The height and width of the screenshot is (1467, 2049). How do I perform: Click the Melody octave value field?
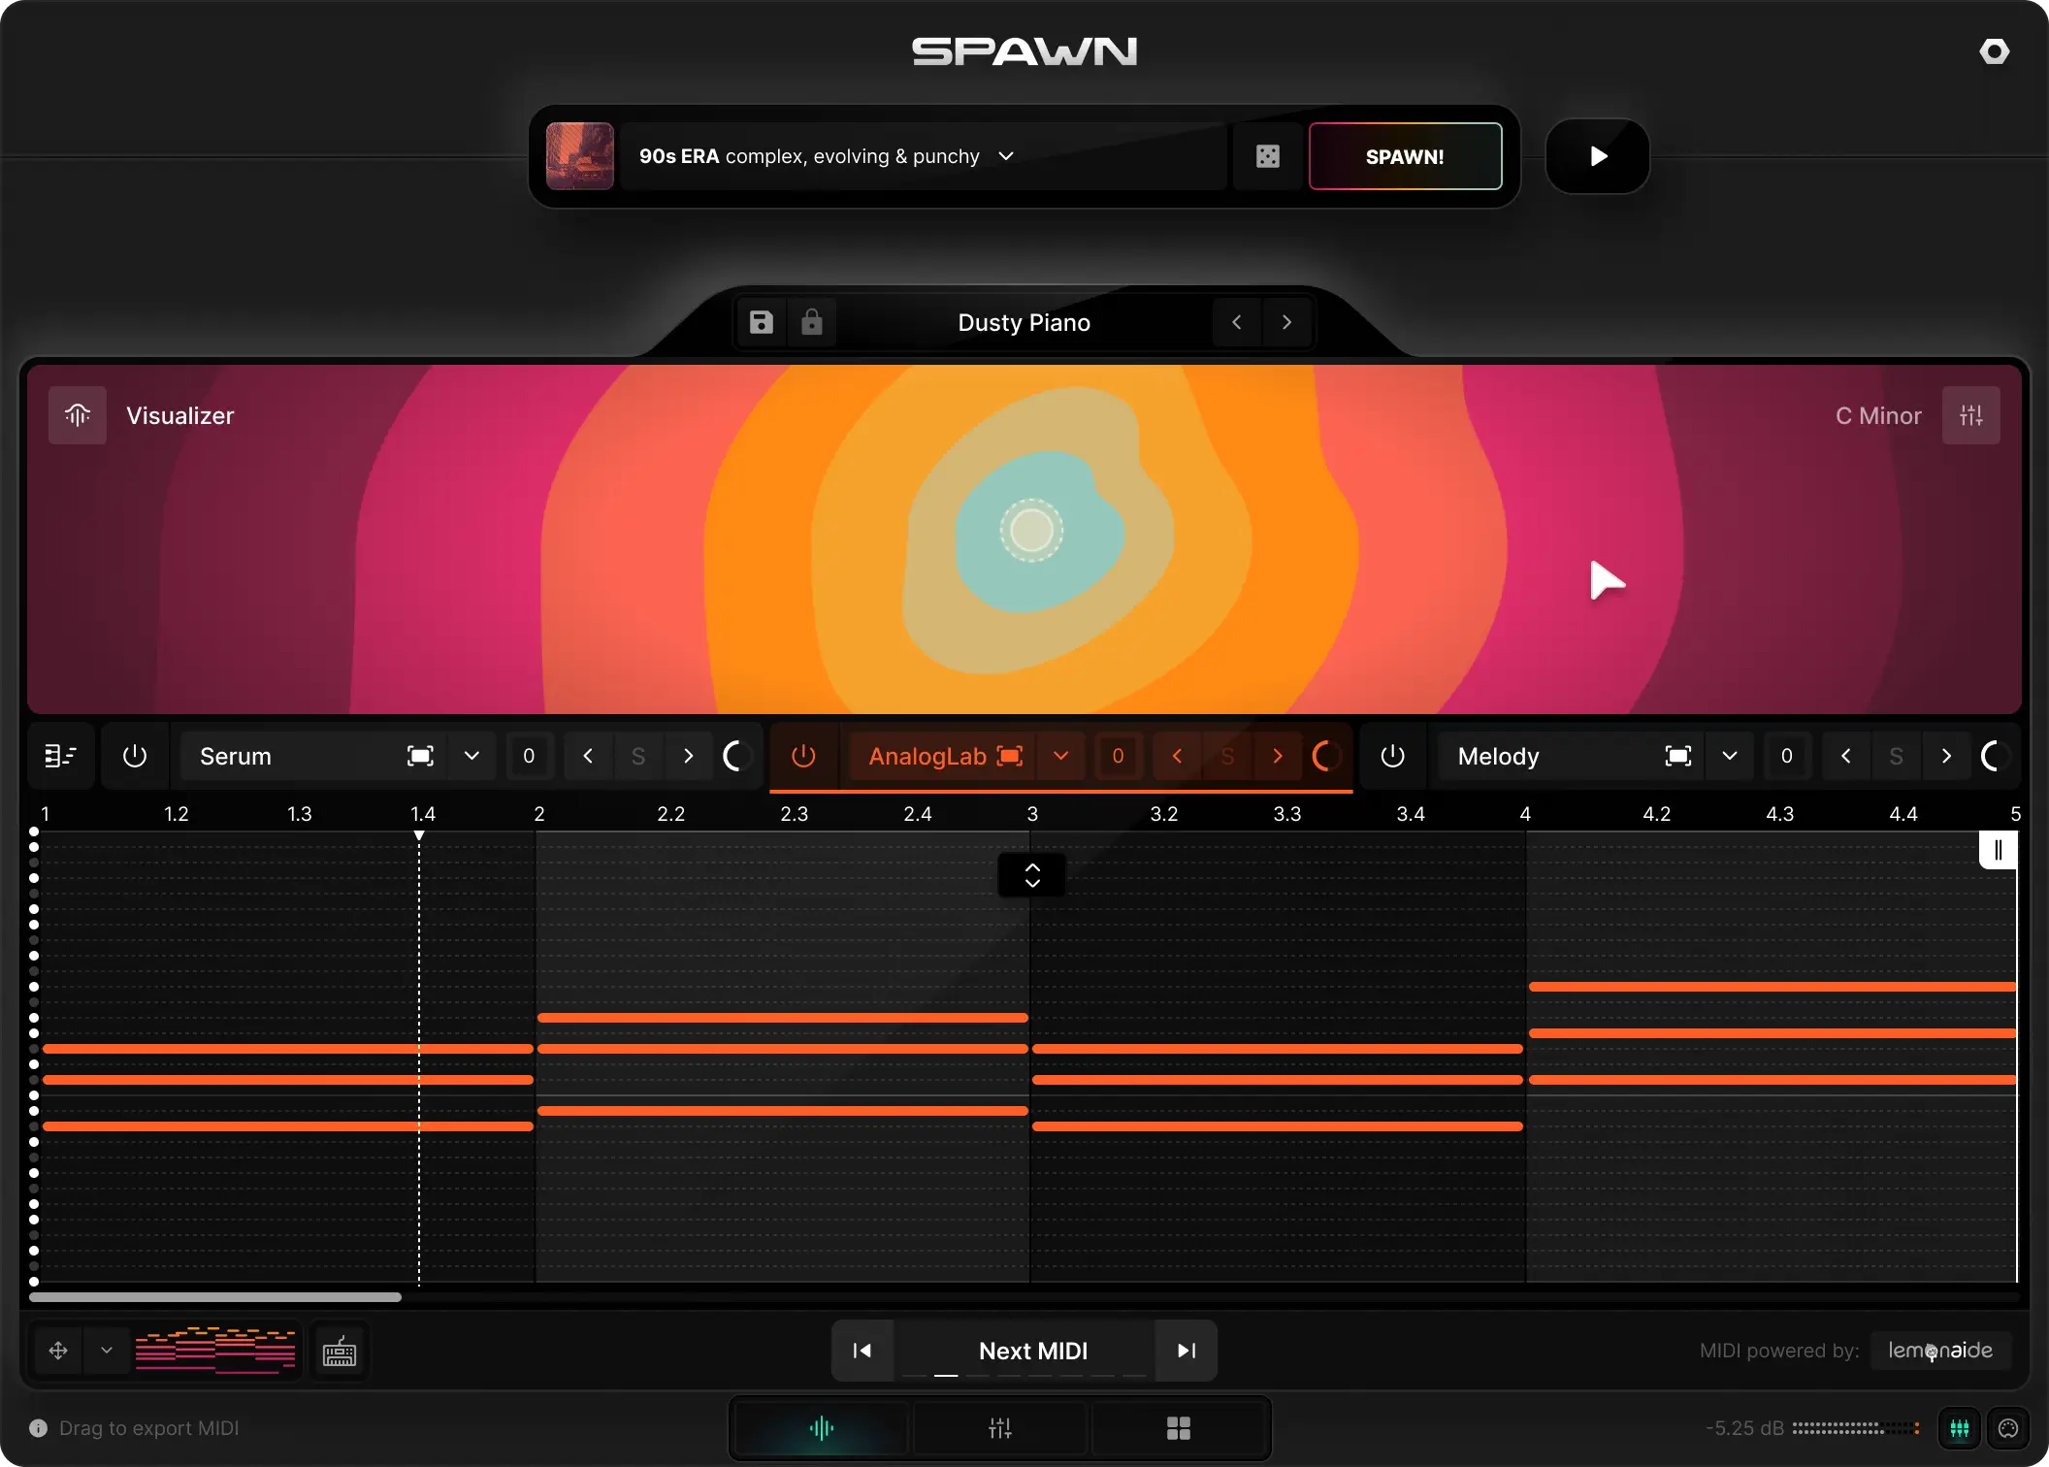click(1786, 756)
